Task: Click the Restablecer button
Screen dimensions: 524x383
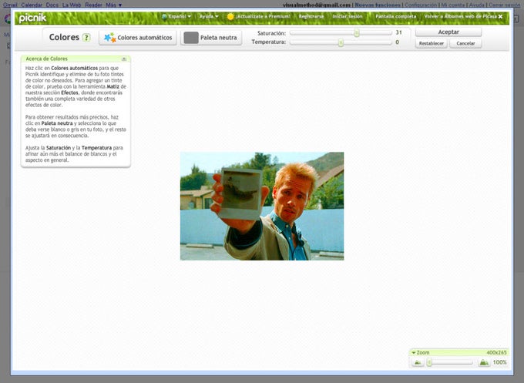Action: pyautogui.click(x=431, y=43)
